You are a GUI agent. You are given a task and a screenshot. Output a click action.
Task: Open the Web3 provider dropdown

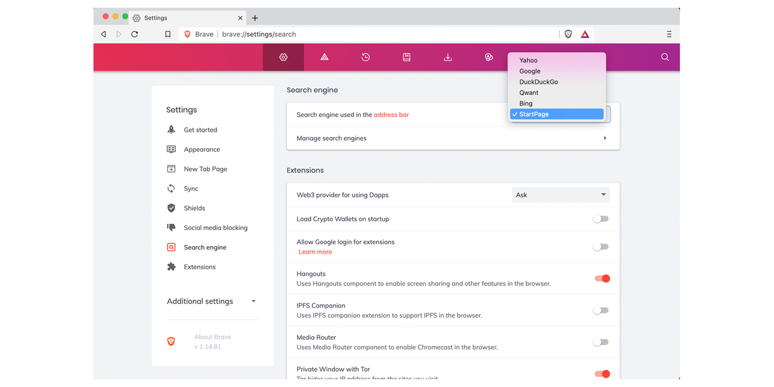[561, 195]
